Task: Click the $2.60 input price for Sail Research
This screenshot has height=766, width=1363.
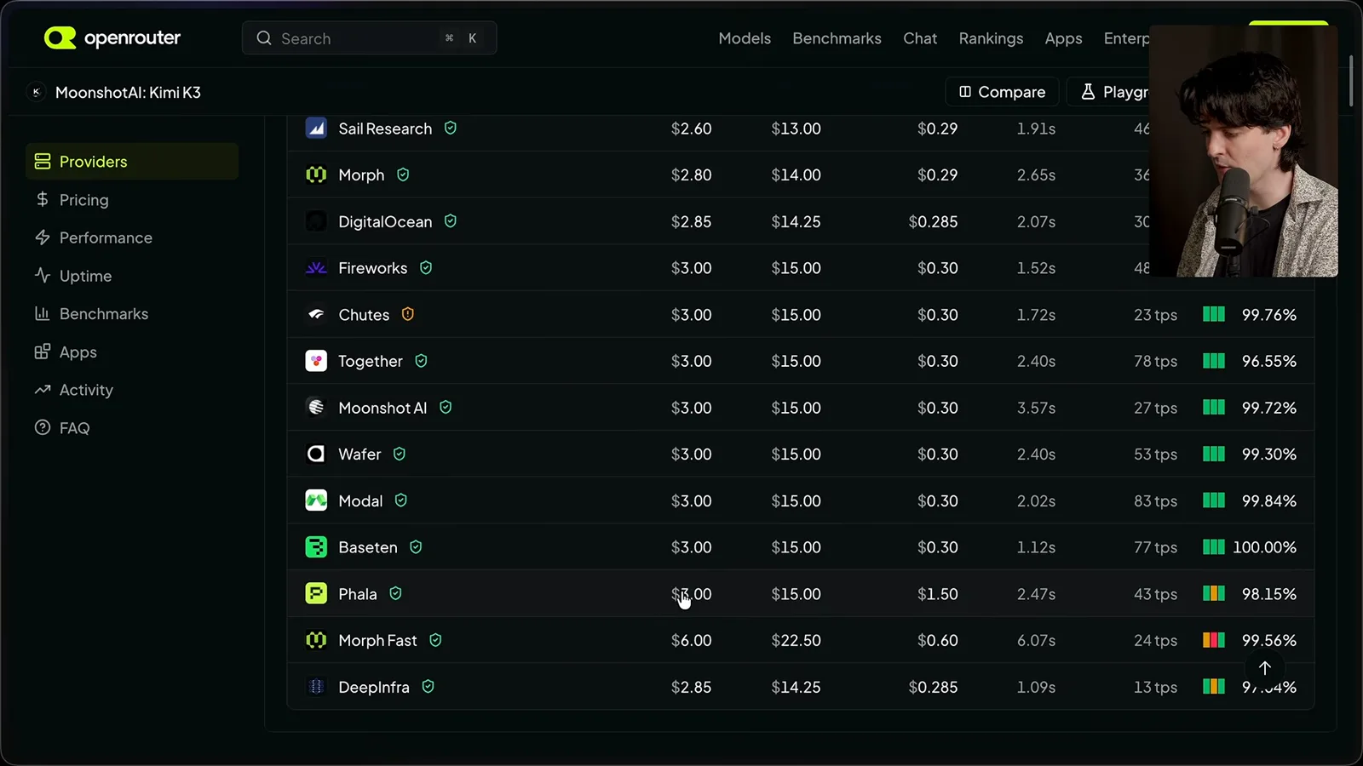Action: click(x=691, y=129)
